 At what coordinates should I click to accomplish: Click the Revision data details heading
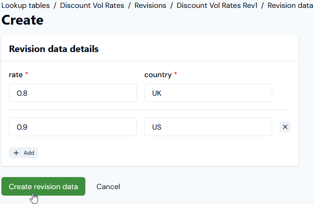tap(54, 49)
